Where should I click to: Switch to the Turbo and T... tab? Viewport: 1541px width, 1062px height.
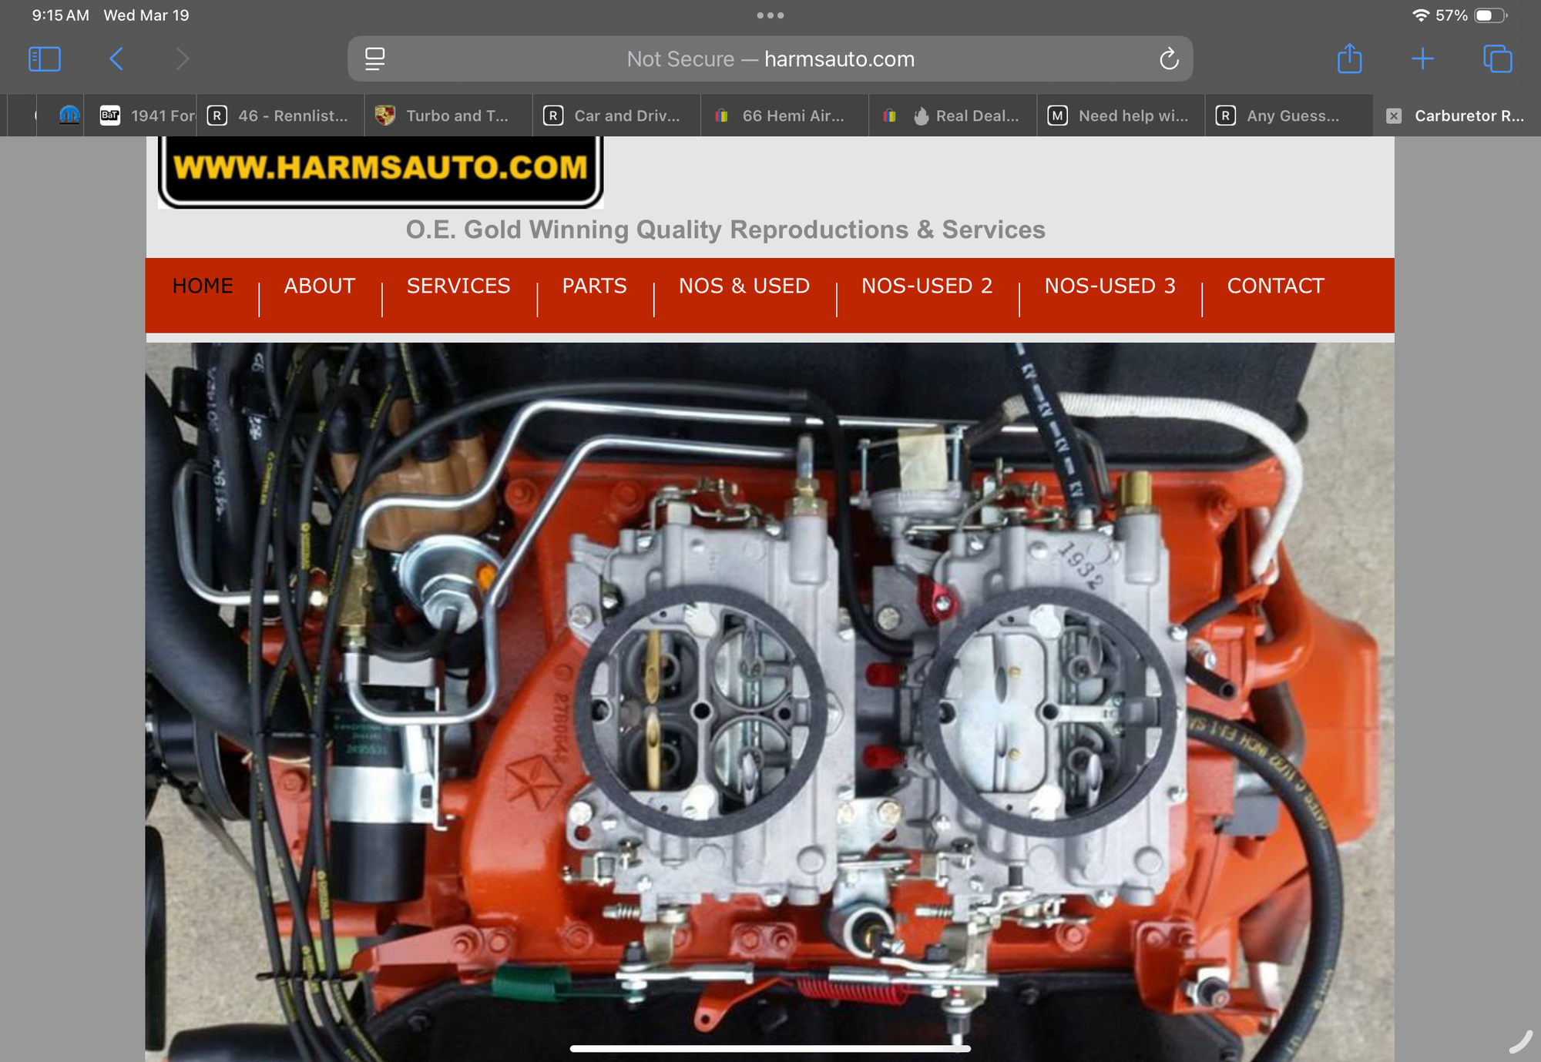[x=448, y=116]
